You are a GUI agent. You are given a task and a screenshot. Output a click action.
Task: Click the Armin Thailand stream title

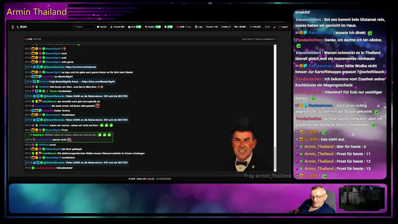coord(37,12)
